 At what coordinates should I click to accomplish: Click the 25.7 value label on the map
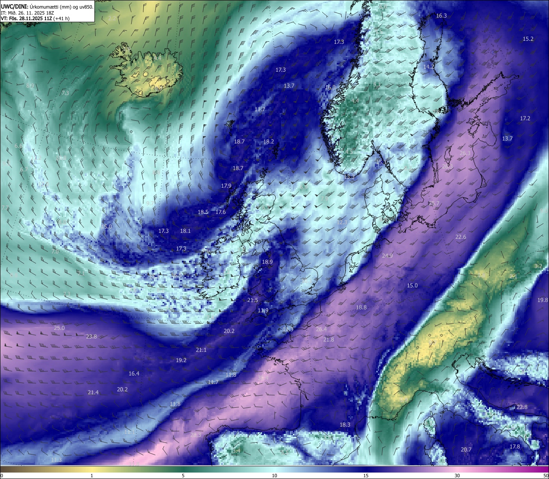pos(434,203)
